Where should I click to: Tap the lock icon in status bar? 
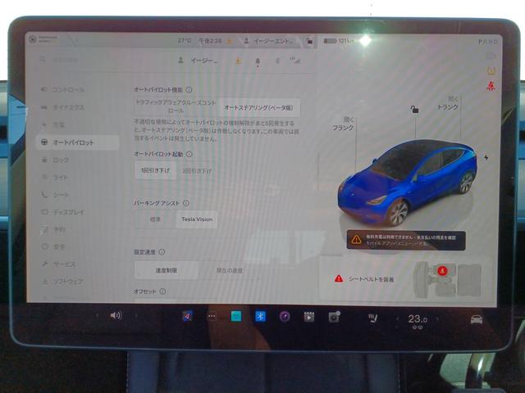[309, 41]
